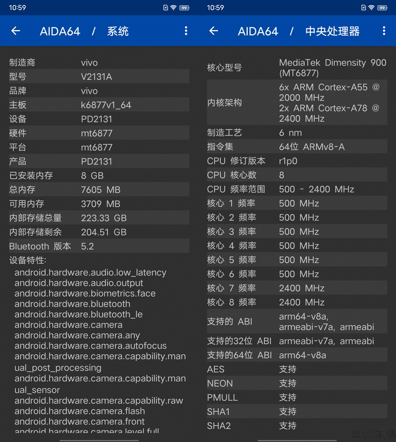
Task: Open the three-dot menu on the 系统 screen
Action: click(x=186, y=31)
